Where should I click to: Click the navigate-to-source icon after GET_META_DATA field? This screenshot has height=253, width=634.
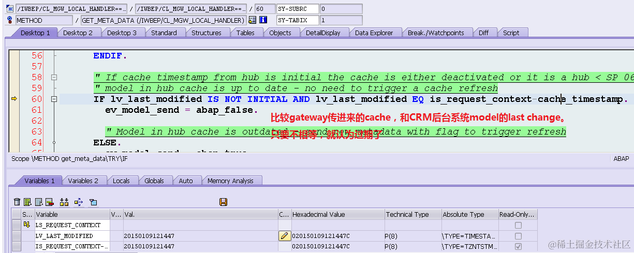253,20
